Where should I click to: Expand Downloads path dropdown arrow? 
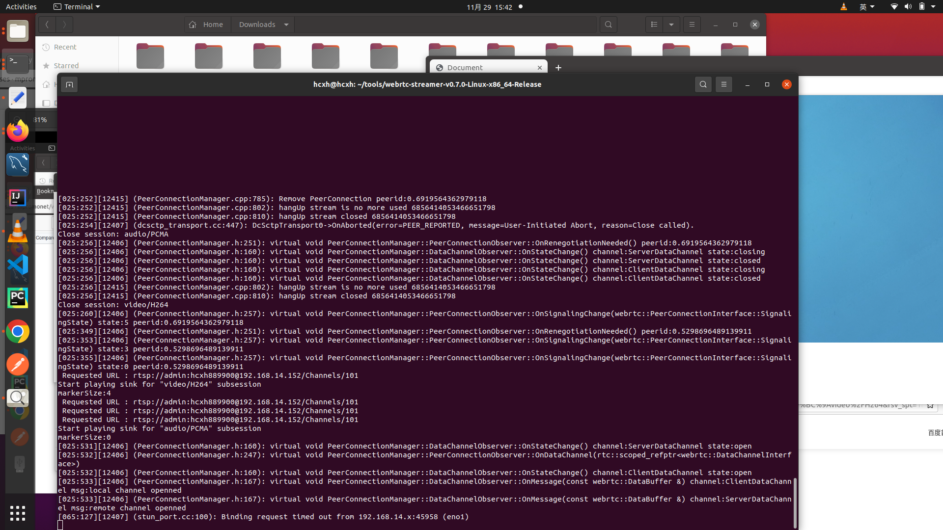click(x=286, y=25)
